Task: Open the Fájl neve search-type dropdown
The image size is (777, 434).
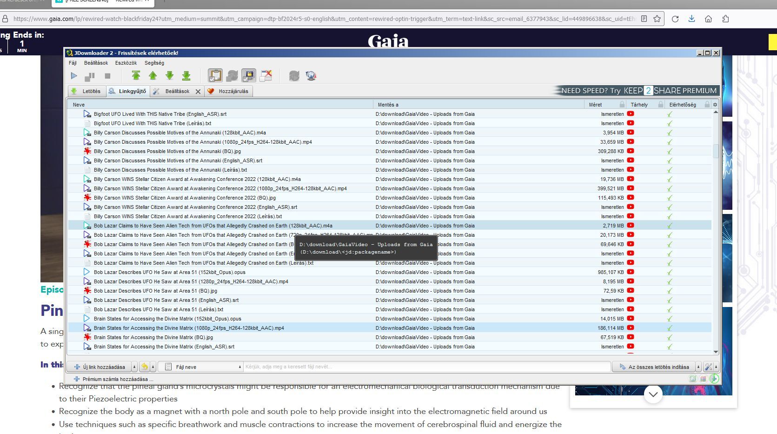Action: [201, 367]
